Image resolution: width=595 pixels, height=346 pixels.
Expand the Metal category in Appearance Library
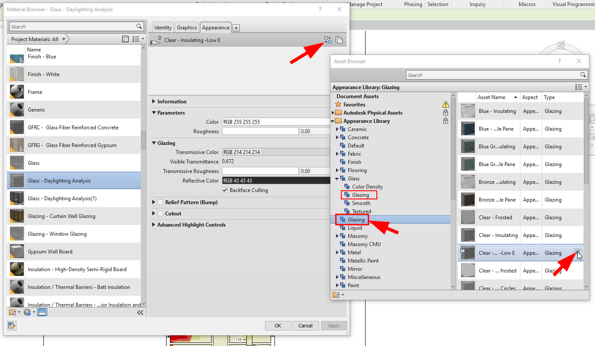click(337, 252)
